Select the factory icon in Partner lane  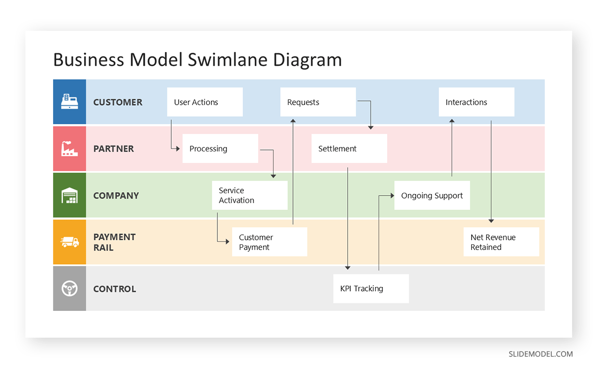[69, 148]
